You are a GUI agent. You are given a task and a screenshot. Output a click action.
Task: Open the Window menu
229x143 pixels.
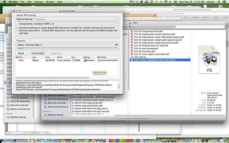click(x=50, y=2)
